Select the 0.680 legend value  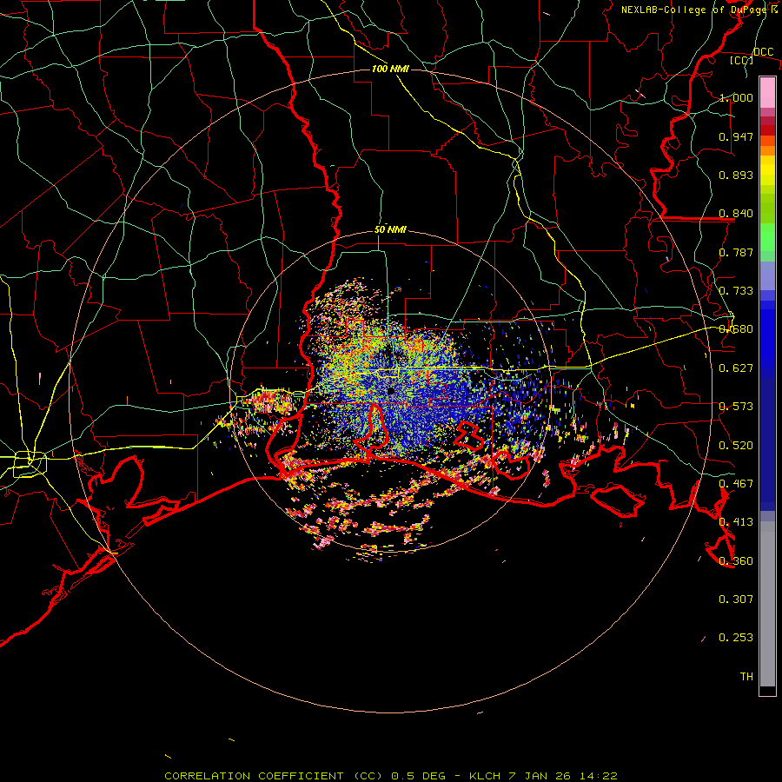pyautogui.click(x=736, y=329)
